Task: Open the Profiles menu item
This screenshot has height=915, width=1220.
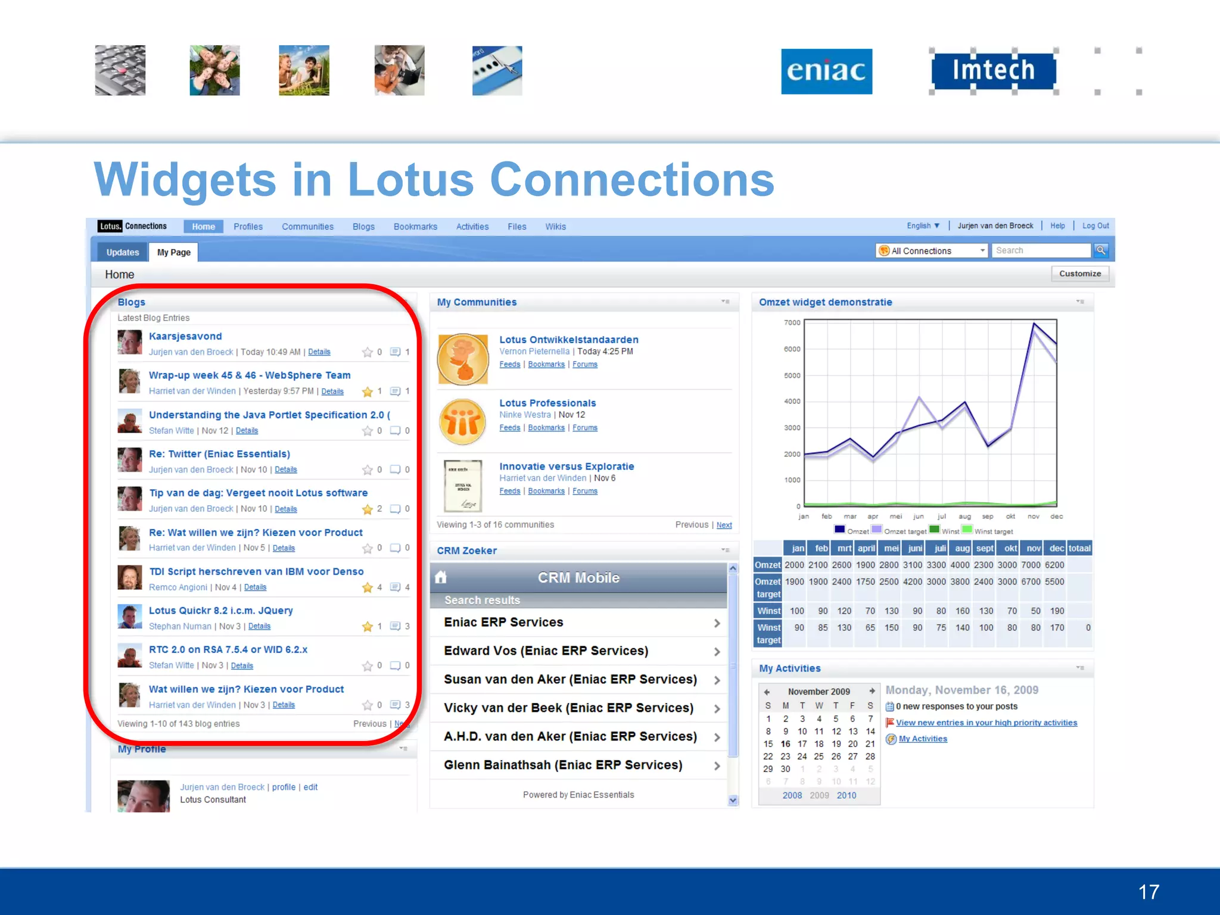Action: (x=248, y=226)
